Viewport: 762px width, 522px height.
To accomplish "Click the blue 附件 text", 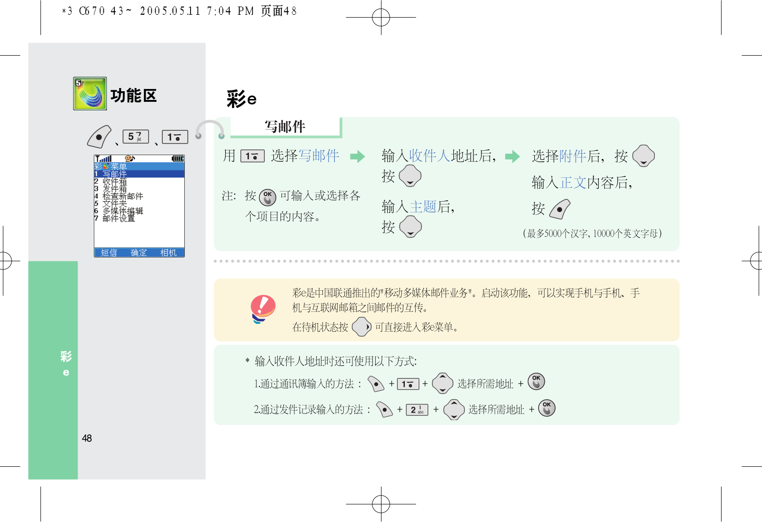I will pos(573,156).
